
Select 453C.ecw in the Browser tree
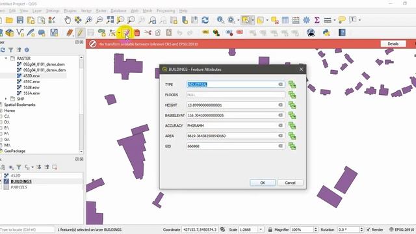(x=31, y=81)
